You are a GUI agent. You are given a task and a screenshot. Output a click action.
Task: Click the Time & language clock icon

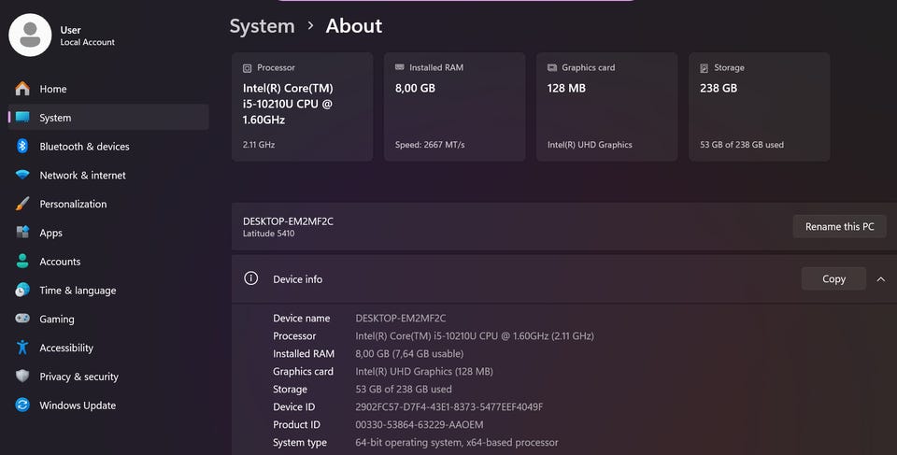(x=22, y=290)
